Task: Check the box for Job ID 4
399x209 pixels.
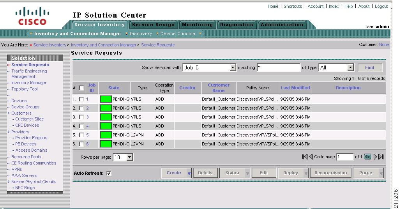Action: [81, 126]
